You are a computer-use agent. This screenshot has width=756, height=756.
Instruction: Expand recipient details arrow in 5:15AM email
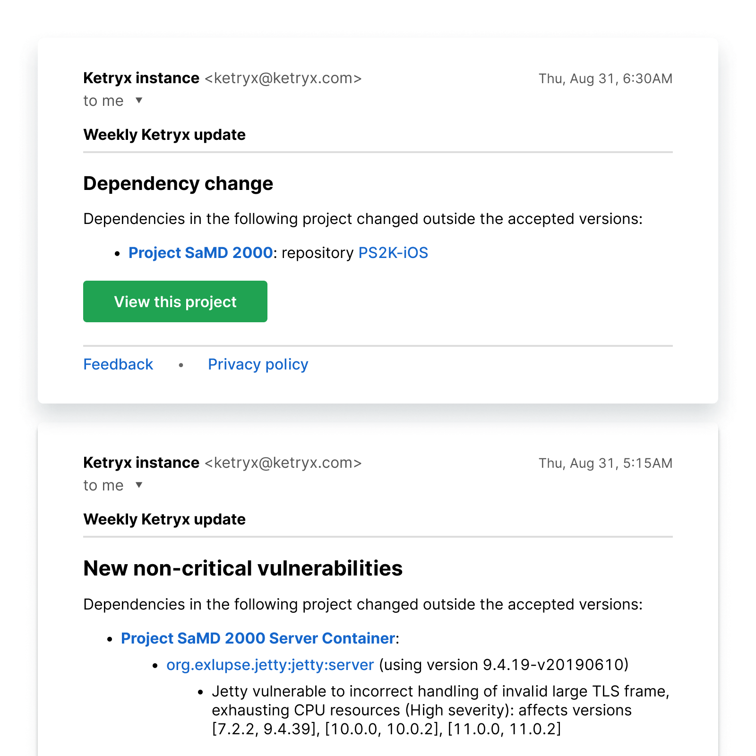(139, 485)
